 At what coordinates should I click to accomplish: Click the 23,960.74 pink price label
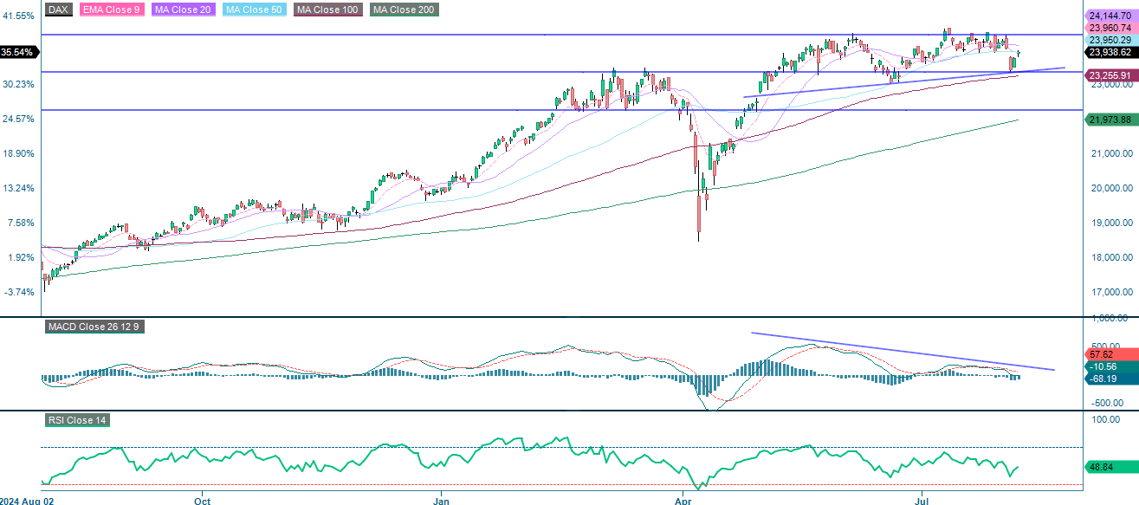point(1107,27)
